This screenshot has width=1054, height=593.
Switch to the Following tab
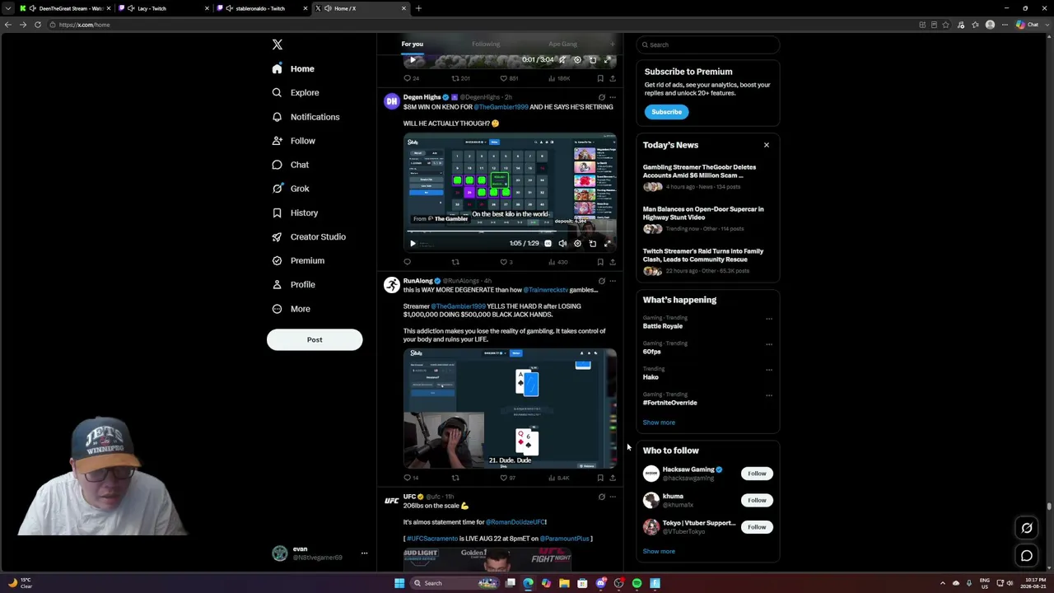click(486, 44)
